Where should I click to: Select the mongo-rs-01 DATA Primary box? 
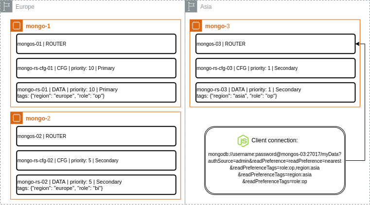[x=96, y=92]
